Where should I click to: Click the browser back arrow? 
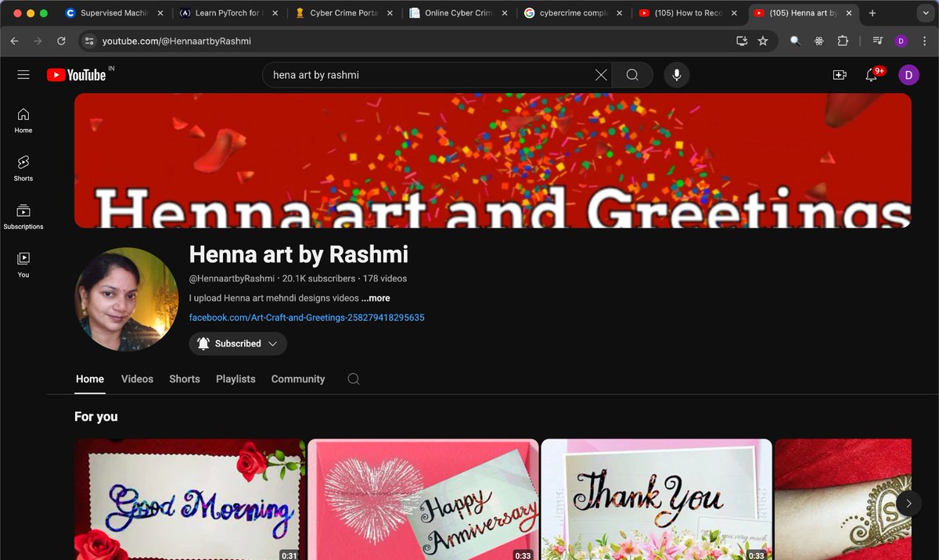point(14,41)
